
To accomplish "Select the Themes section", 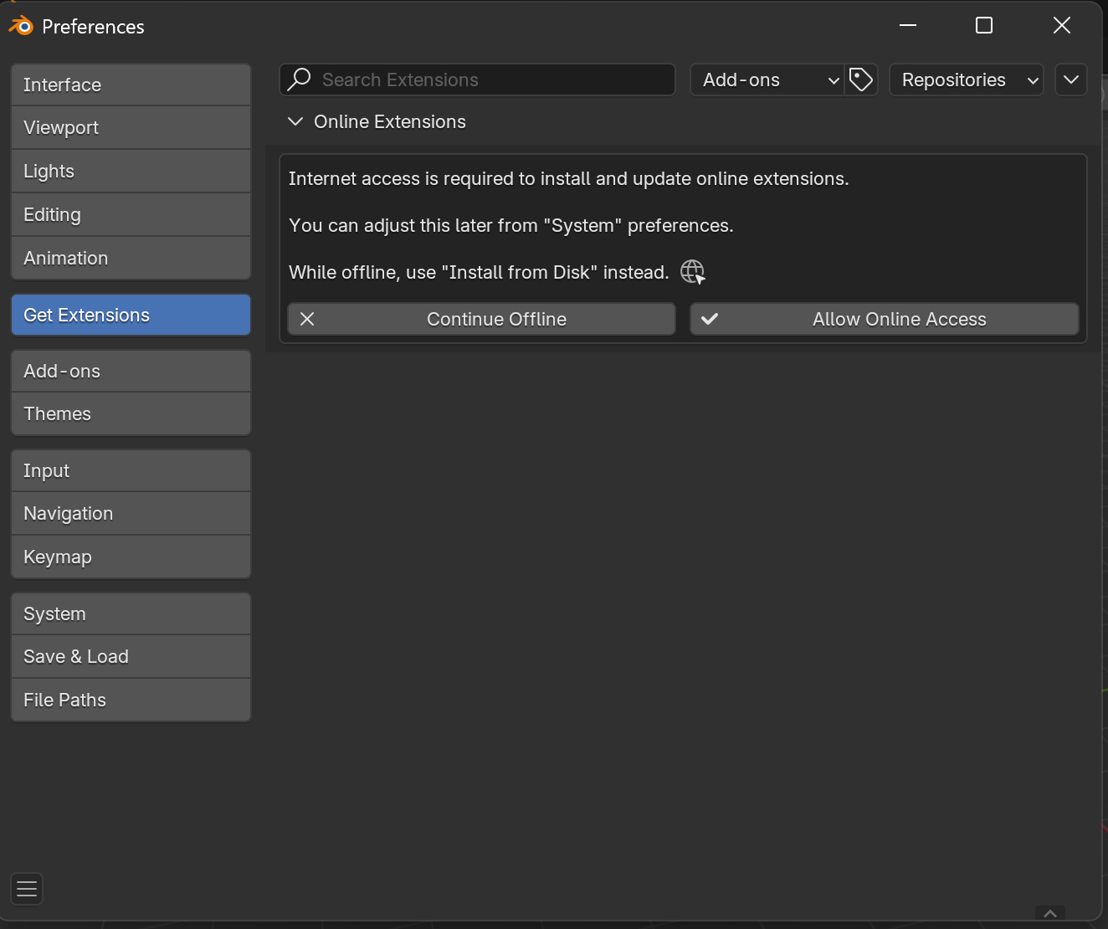I will (131, 413).
